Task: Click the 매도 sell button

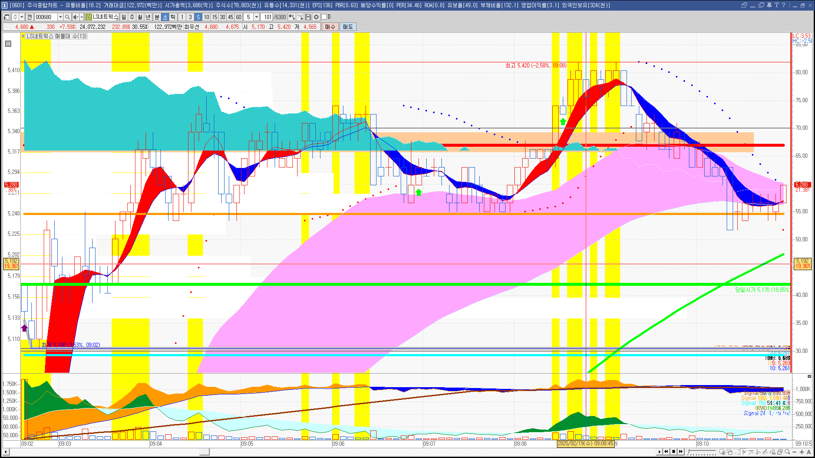Action: pyautogui.click(x=348, y=27)
